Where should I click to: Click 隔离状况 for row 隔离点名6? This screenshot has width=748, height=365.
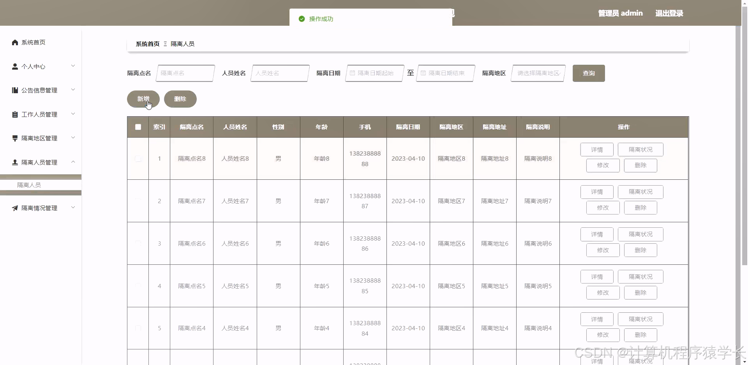point(640,234)
